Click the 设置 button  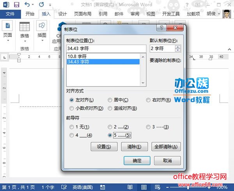pyautogui.click(x=104, y=147)
